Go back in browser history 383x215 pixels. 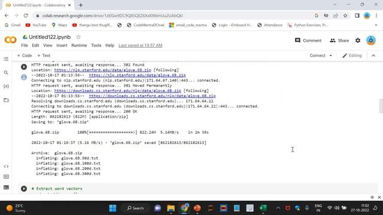(x=7, y=16)
